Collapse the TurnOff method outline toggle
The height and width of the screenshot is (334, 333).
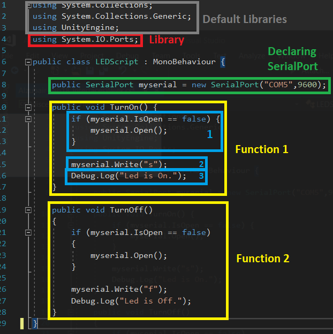[x=29, y=209]
